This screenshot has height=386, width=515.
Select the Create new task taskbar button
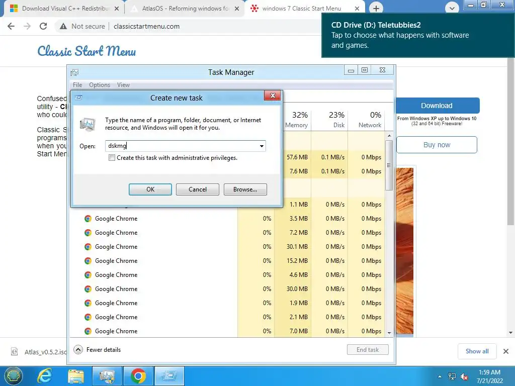pos(169,376)
